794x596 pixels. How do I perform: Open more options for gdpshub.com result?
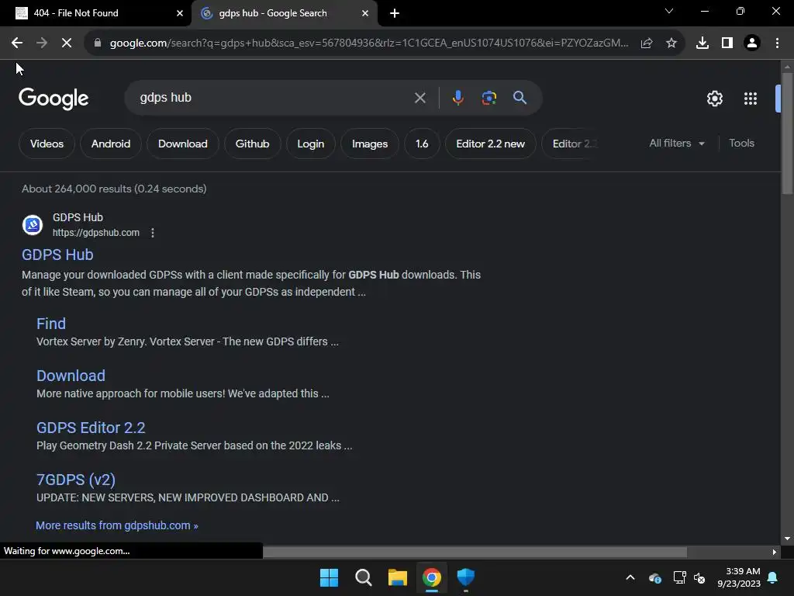tap(153, 233)
